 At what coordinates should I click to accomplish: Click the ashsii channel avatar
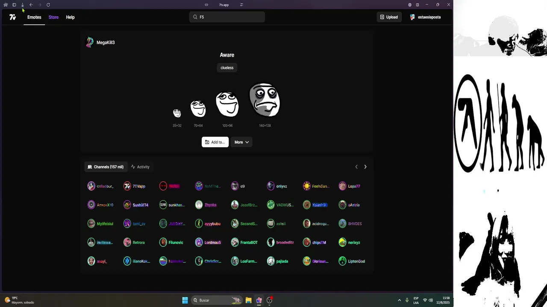(x=271, y=223)
